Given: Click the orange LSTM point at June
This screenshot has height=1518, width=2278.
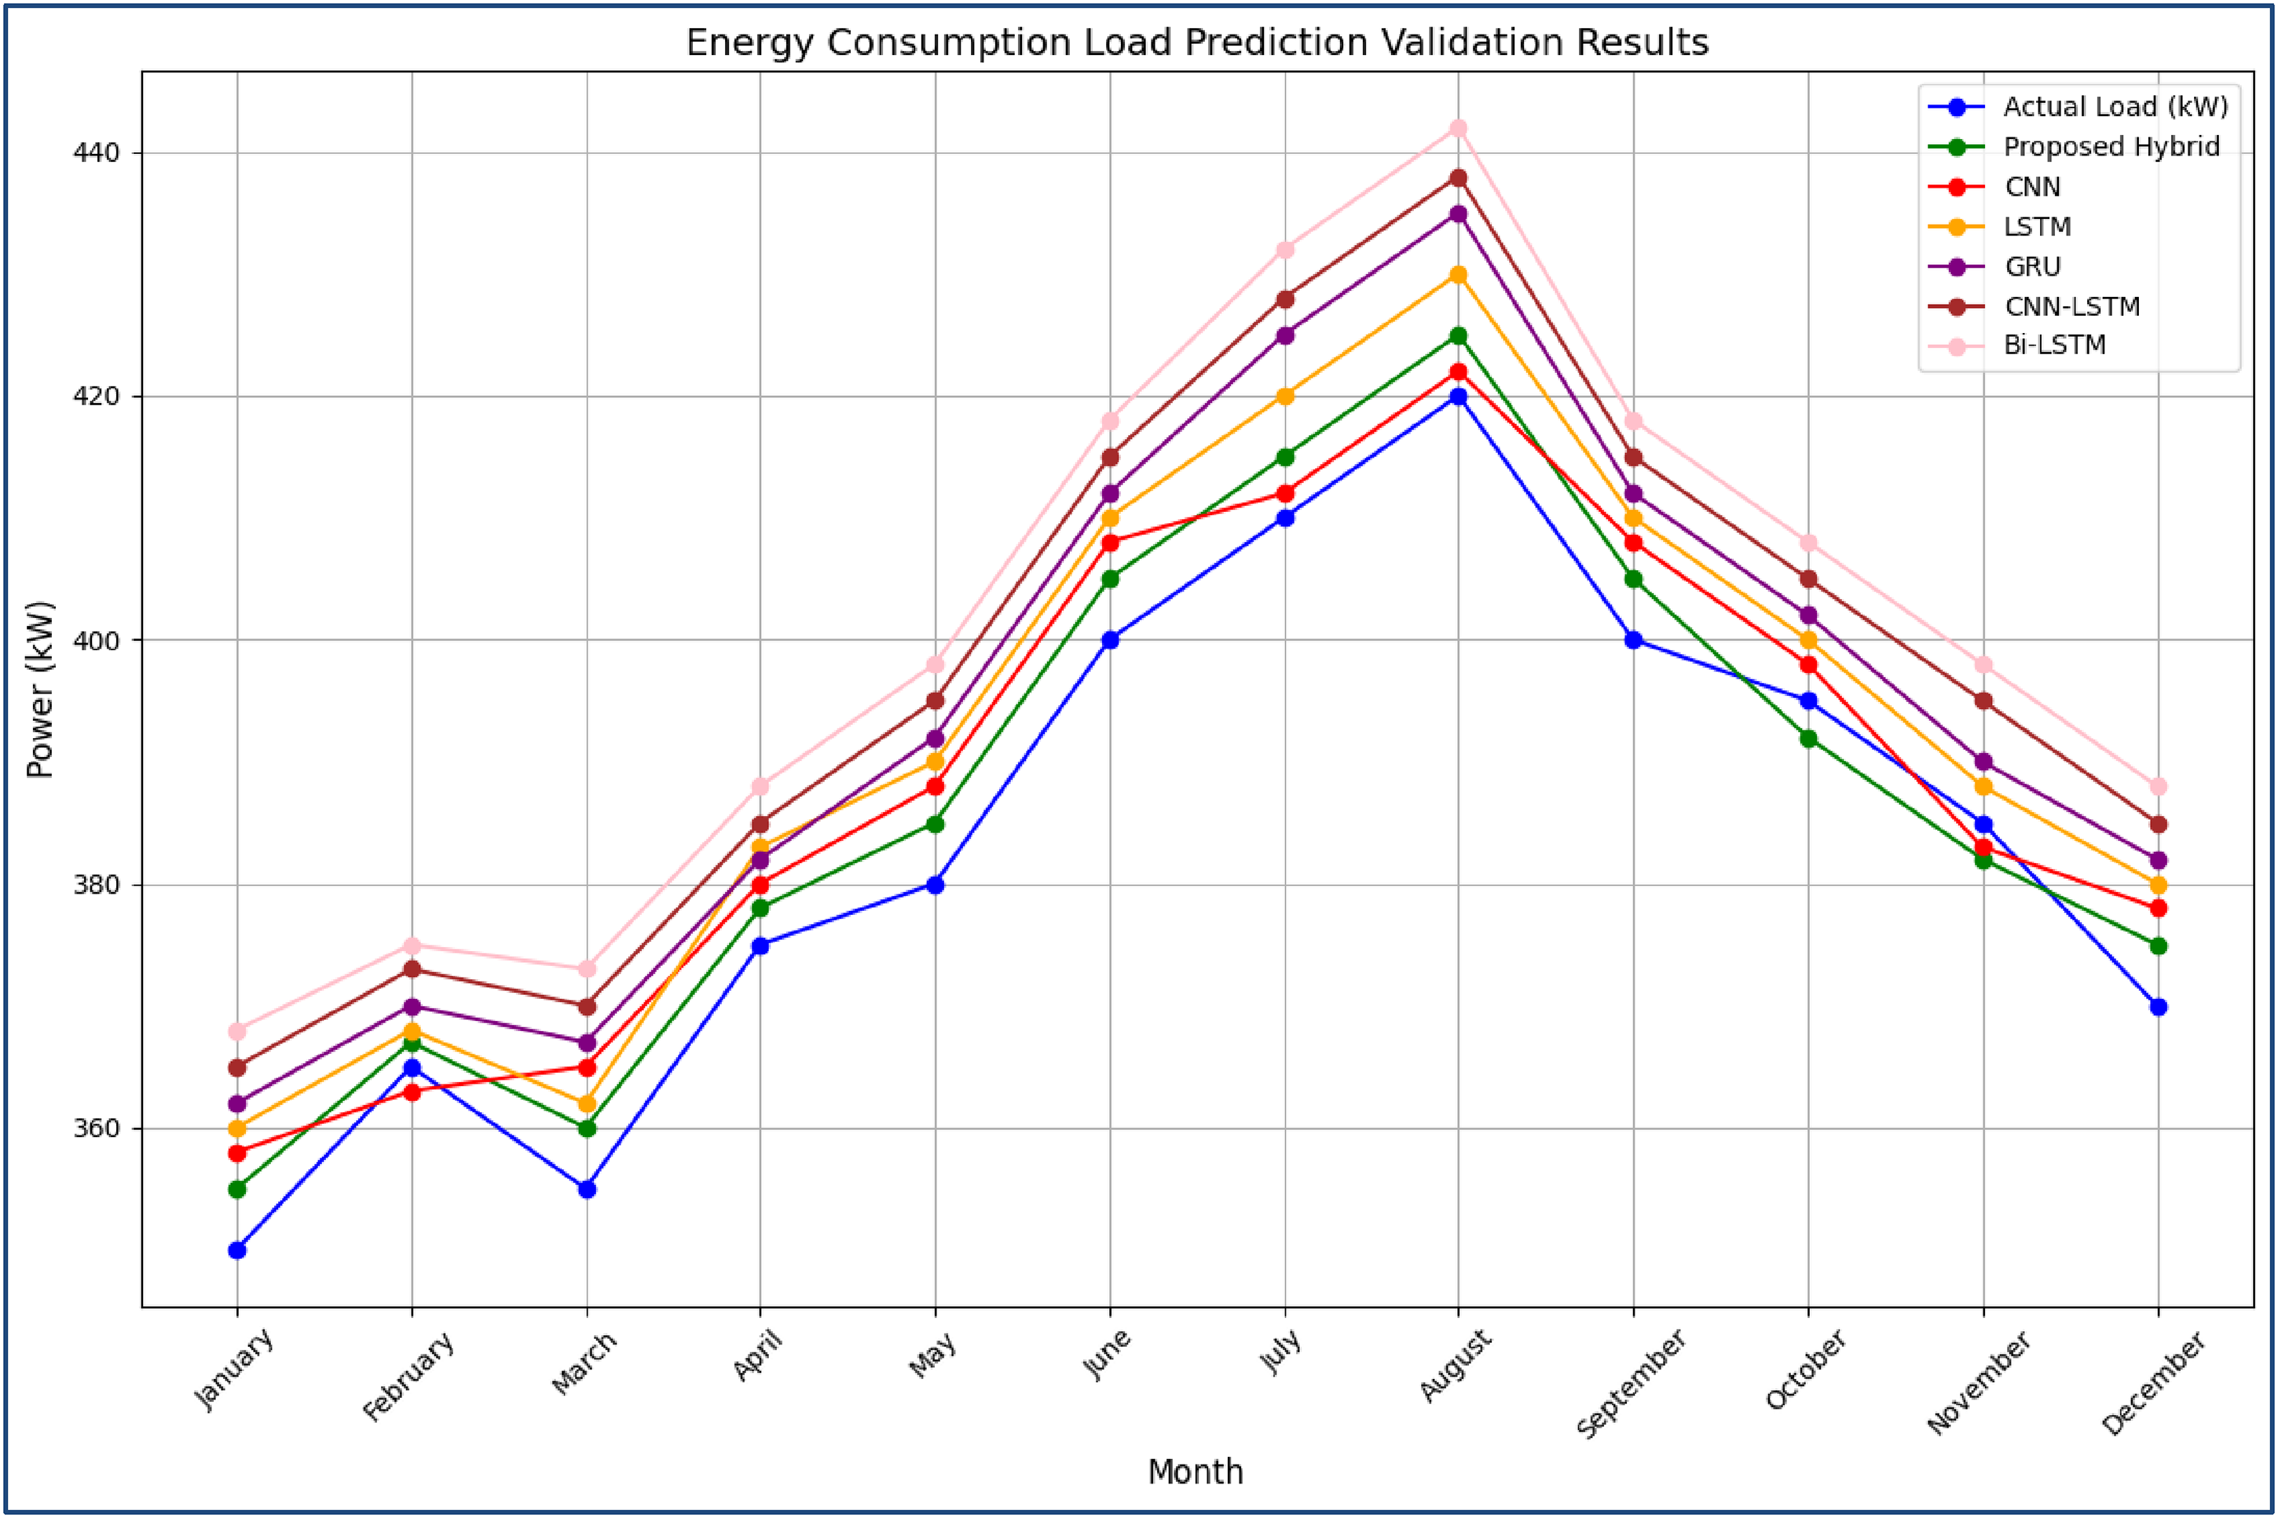Looking at the screenshot, I should pyautogui.click(x=1109, y=518).
